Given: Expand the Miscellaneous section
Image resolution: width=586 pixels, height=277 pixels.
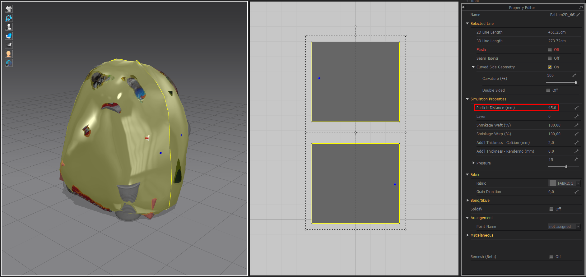Looking at the screenshot, I should 467,235.
